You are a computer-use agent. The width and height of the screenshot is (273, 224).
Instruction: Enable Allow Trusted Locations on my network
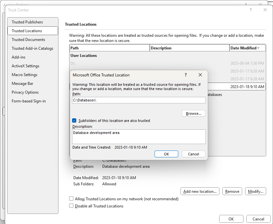71,199
